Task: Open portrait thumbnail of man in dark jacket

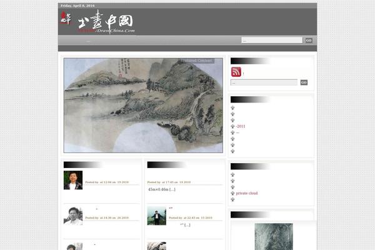Action: 73,180
